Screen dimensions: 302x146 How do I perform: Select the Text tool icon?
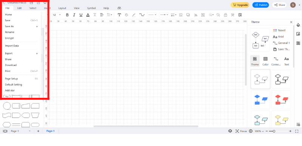click(x=119, y=15)
